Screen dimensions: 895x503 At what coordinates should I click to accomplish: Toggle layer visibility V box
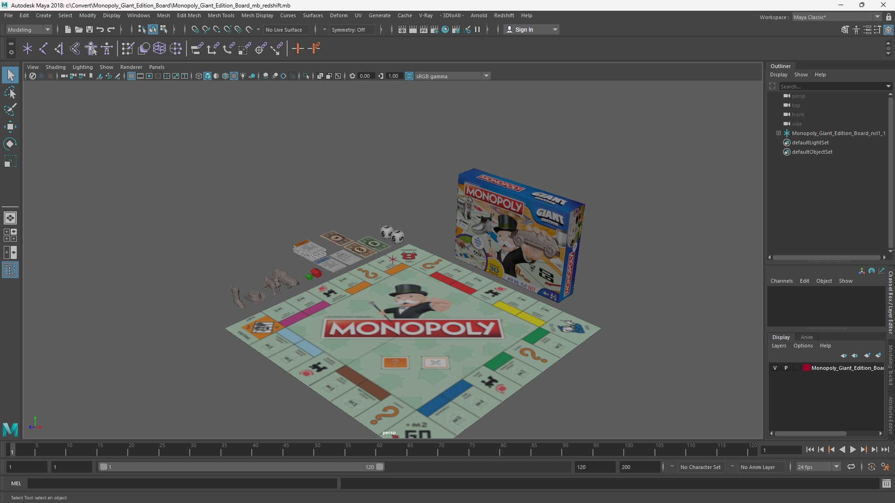pyautogui.click(x=775, y=368)
